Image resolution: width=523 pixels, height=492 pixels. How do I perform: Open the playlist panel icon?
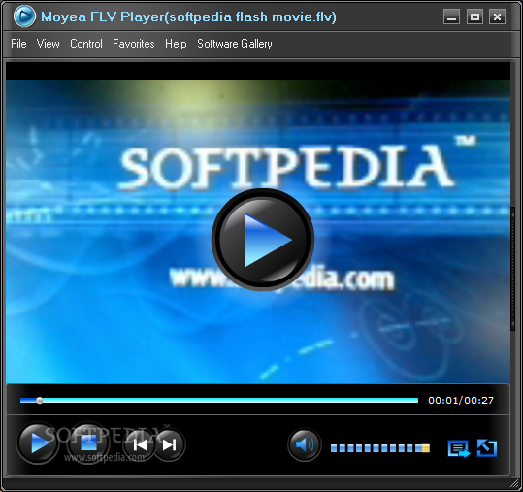(459, 448)
